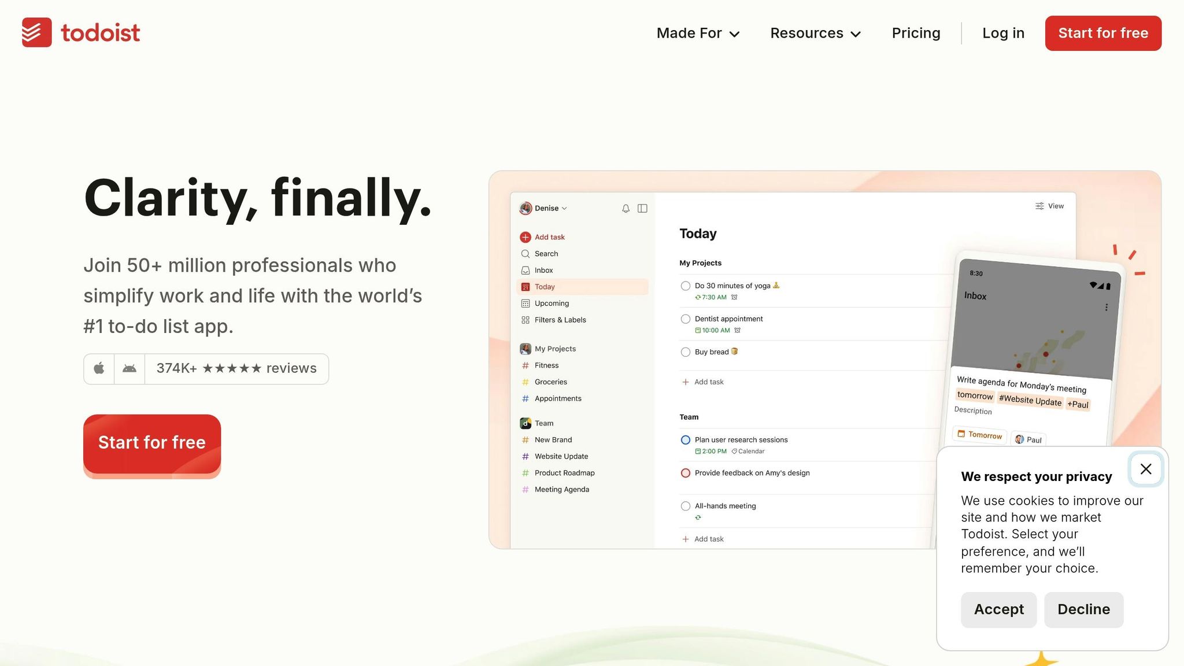Click the red Add task plus icon
The height and width of the screenshot is (666, 1184).
(525, 237)
